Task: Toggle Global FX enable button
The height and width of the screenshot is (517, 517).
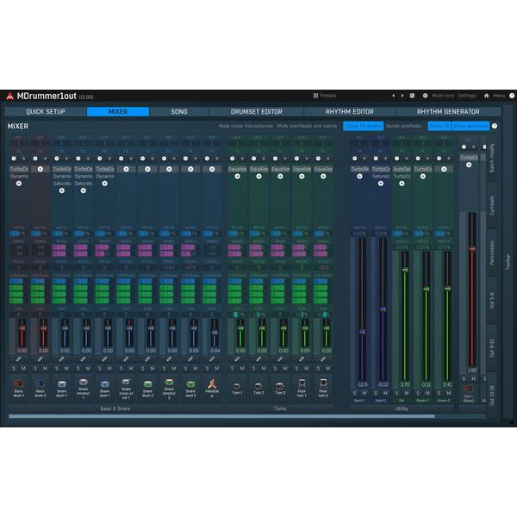Action: (363, 126)
